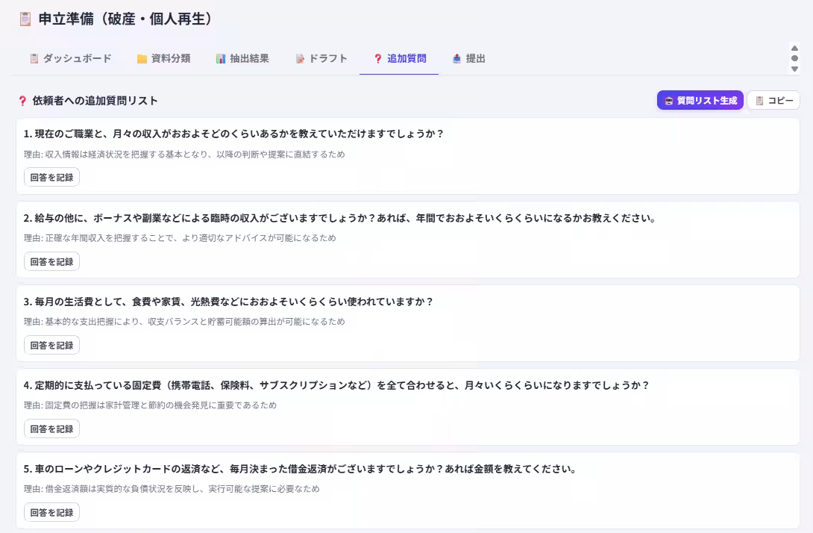Record an answer for question 1 about income
This screenshot has width=813, height=533.
(51, 177)
